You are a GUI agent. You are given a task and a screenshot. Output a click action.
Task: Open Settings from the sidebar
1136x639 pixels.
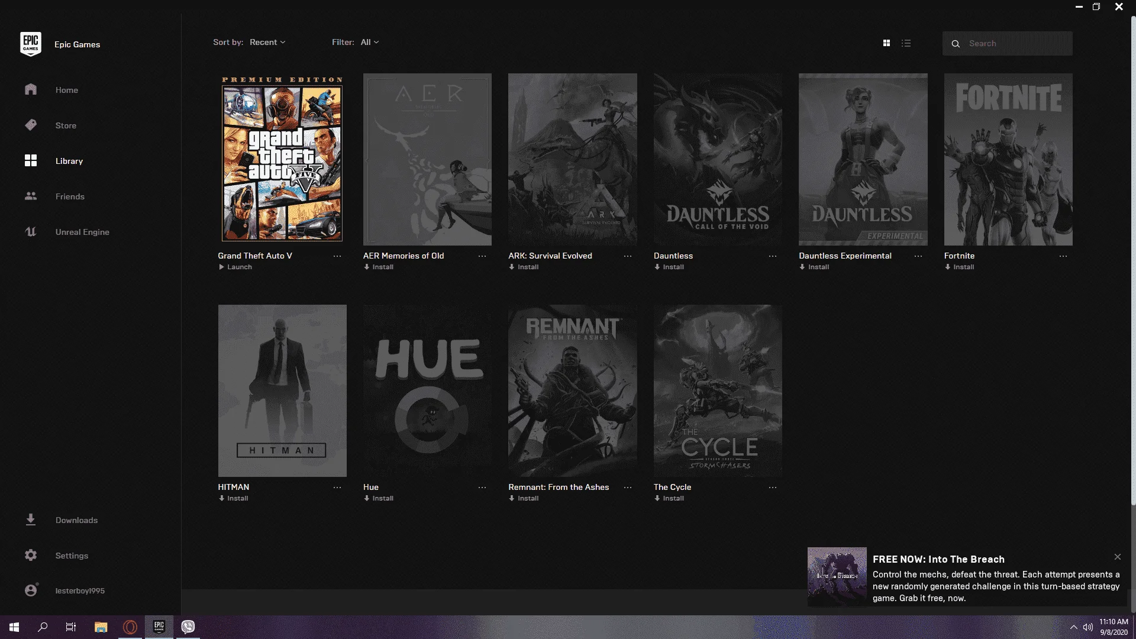point(72,556)
